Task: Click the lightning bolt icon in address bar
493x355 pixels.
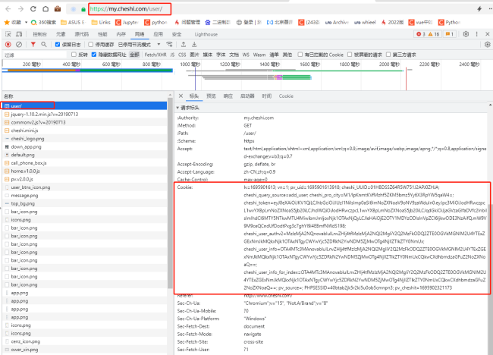Action: click(479, 9)
